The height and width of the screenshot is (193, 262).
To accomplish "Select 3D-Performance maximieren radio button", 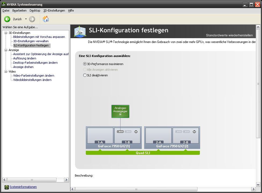I will coord(85,64).
